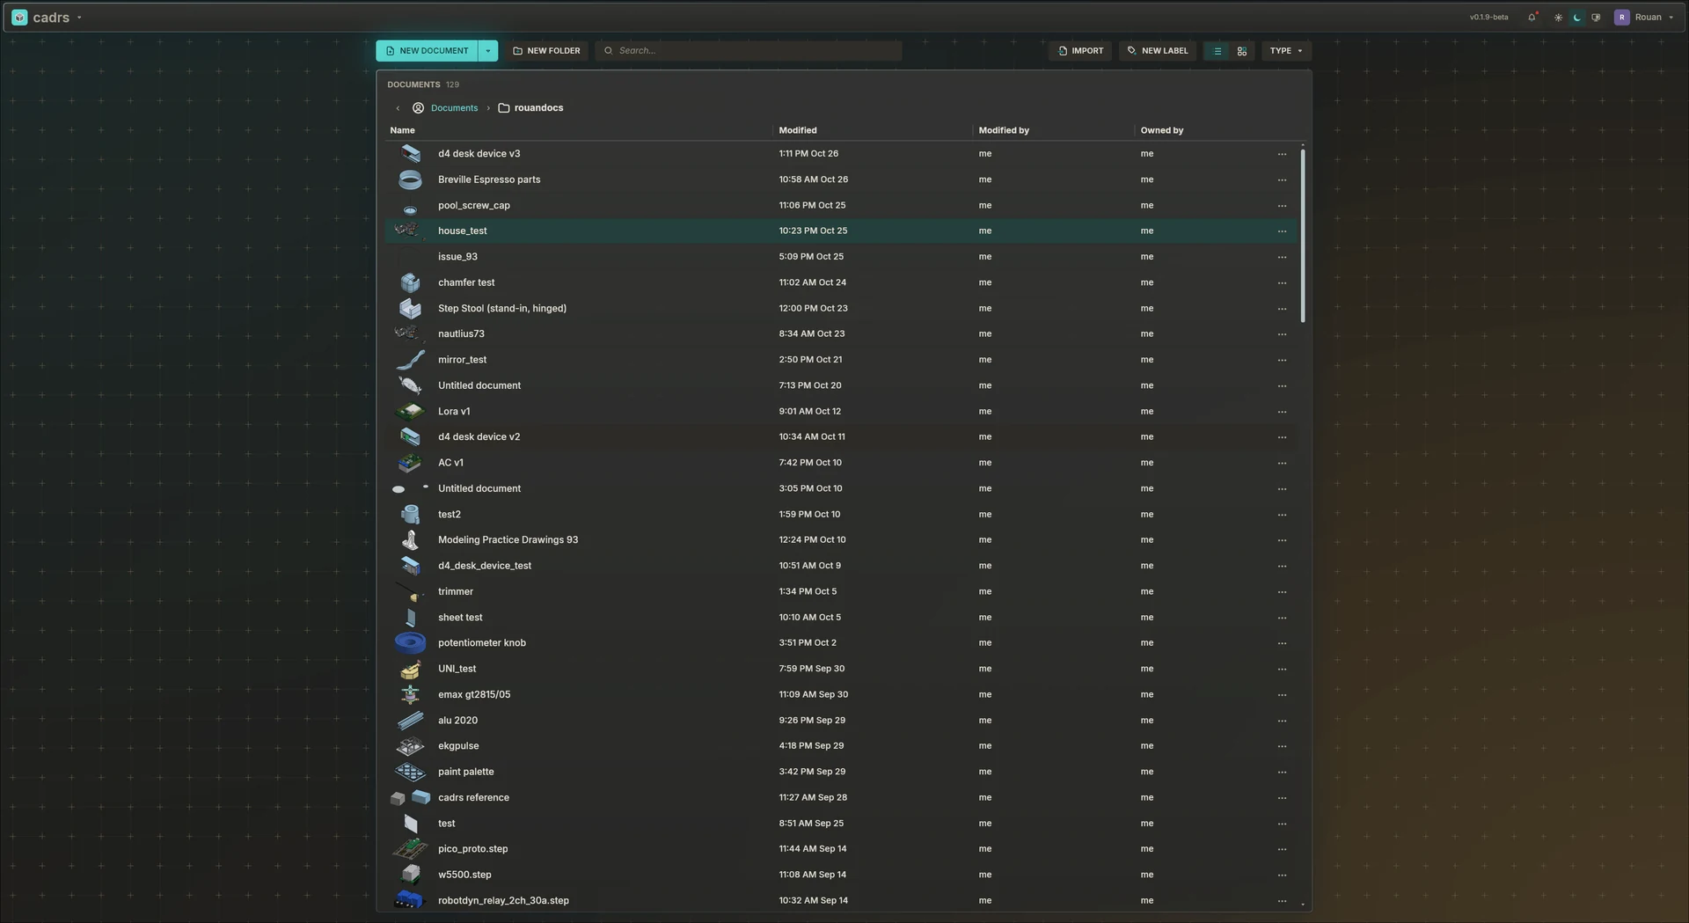Viewport: 1689px width, 923px height.
Task: Click the cadrs logo icon
Action: pyautogui.click(x=19, y=18)
